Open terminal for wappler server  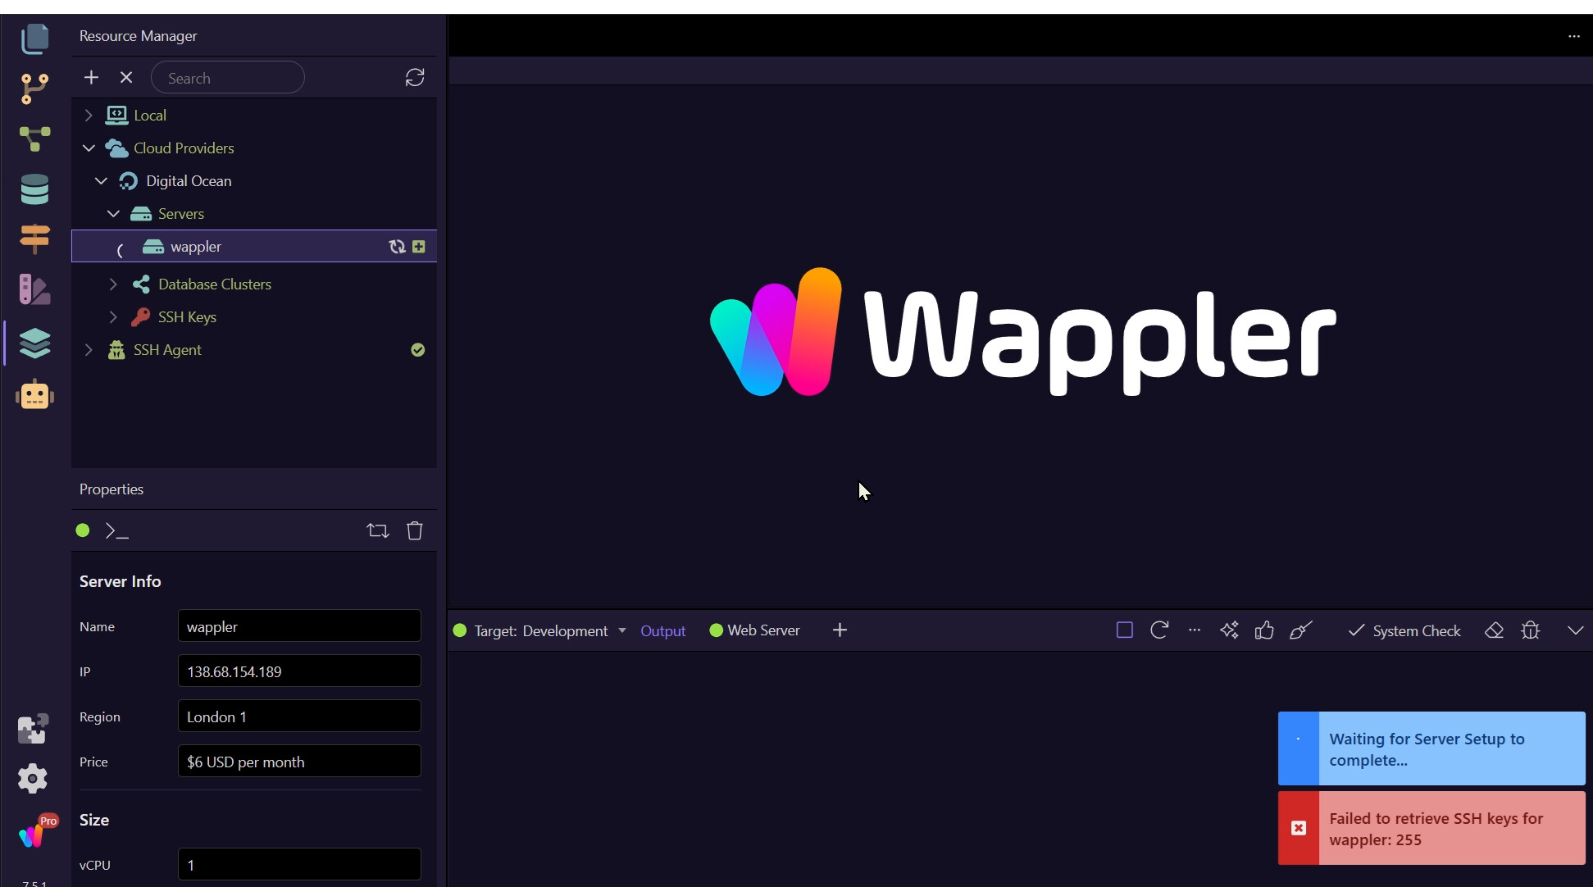[x=117, y=531]
